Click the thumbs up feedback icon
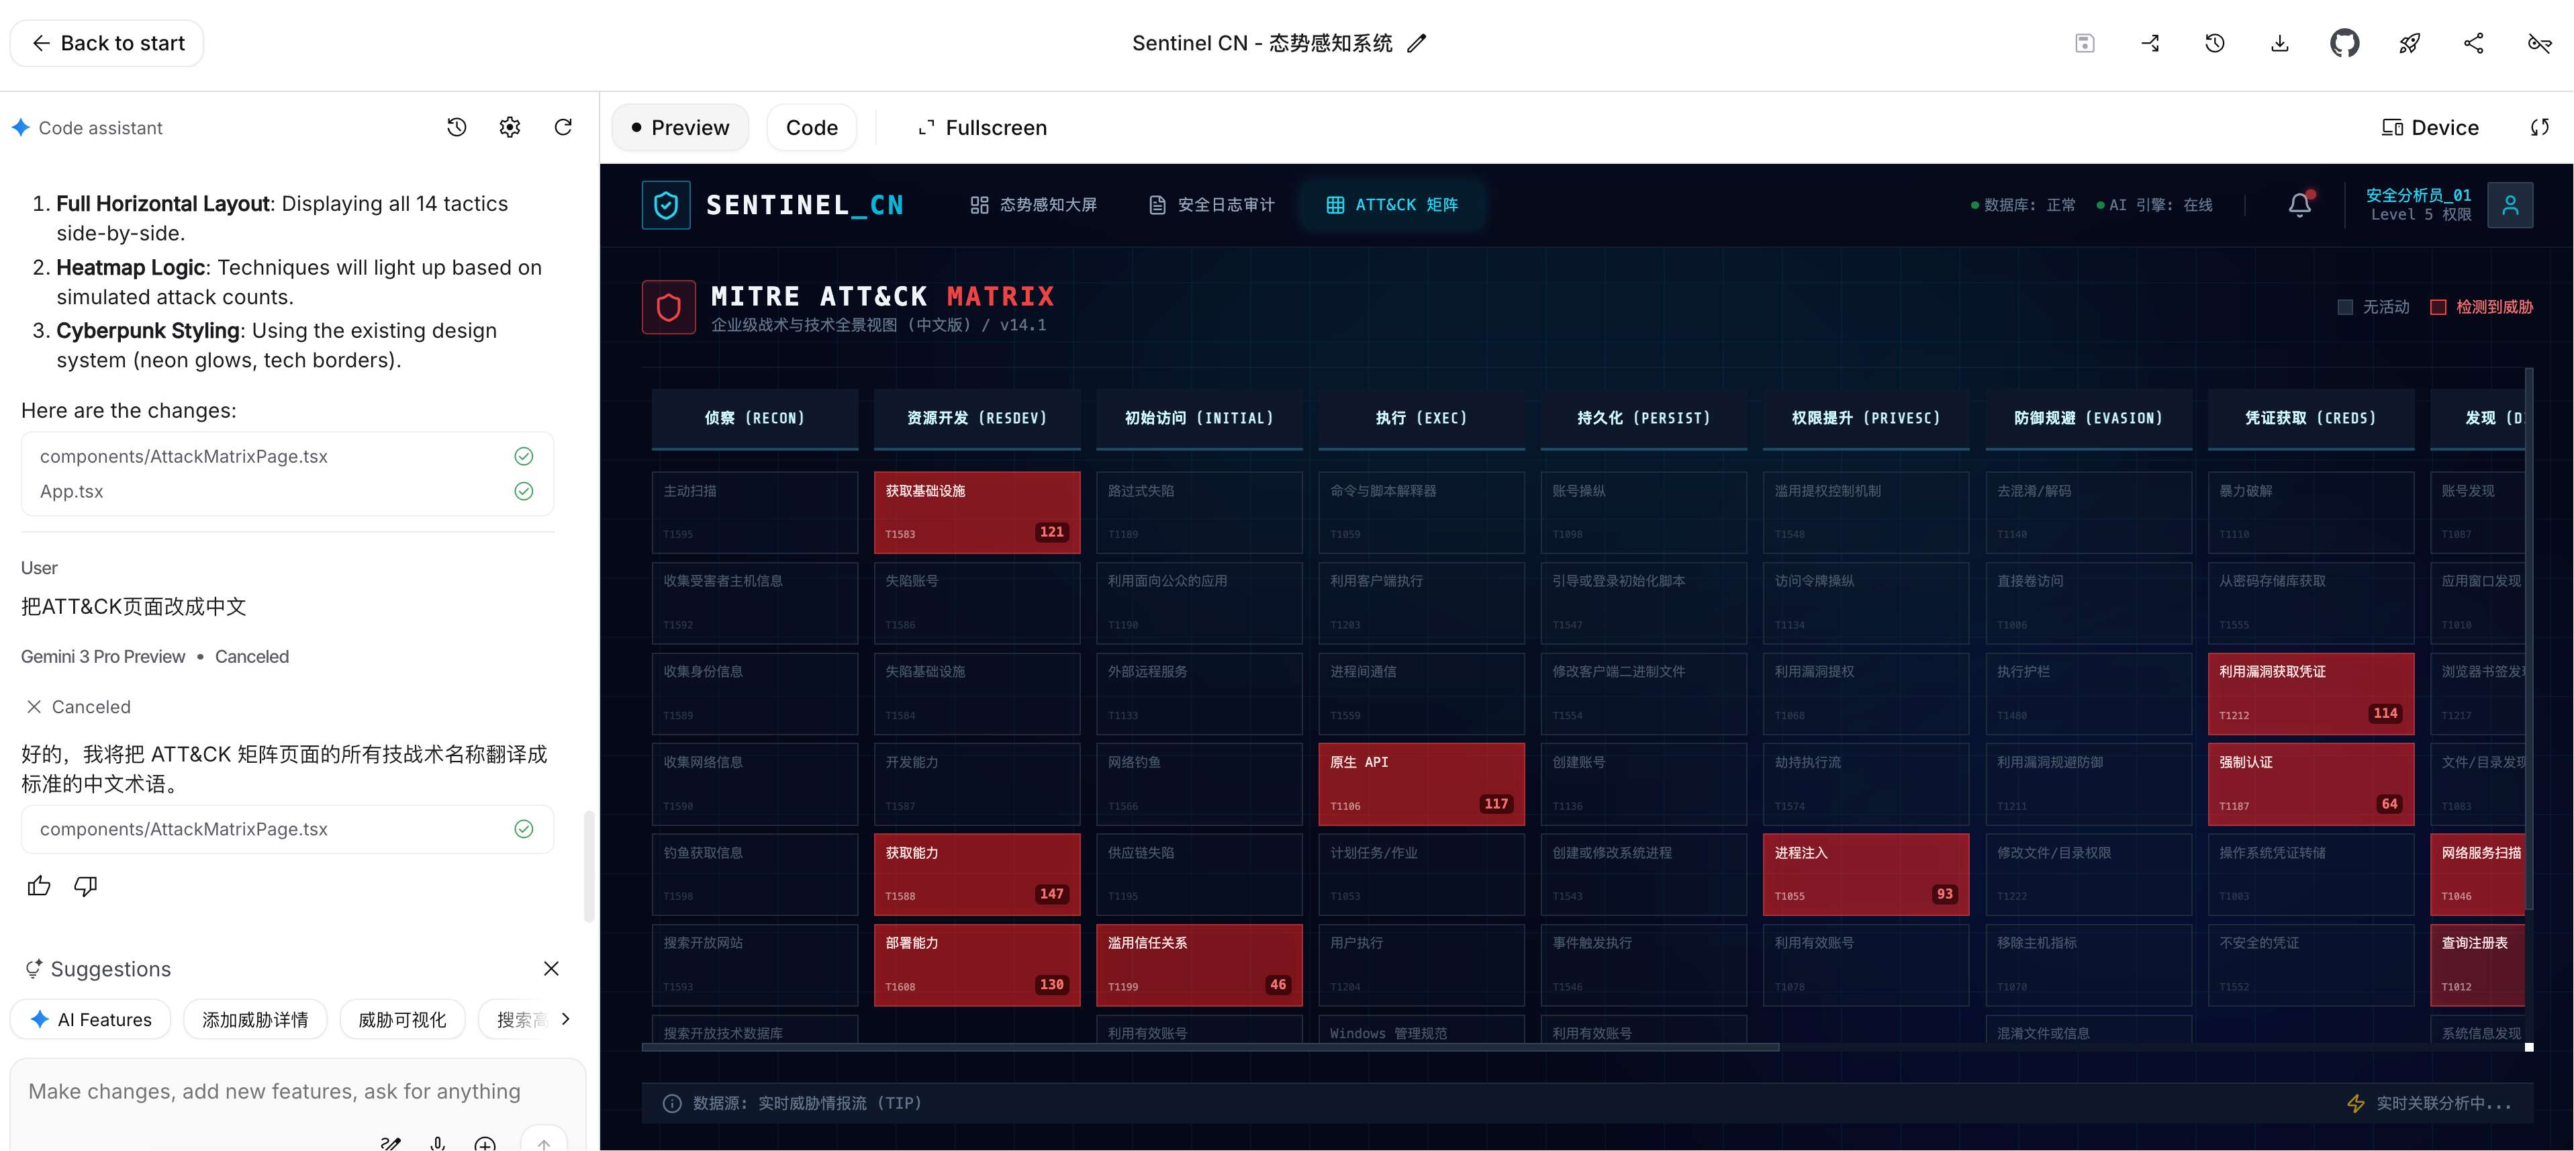 [x=39, y=885]
